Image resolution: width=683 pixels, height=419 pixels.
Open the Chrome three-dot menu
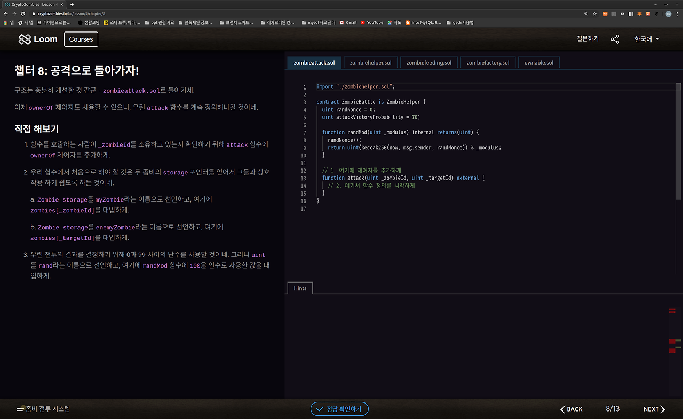tap(678, 13)
